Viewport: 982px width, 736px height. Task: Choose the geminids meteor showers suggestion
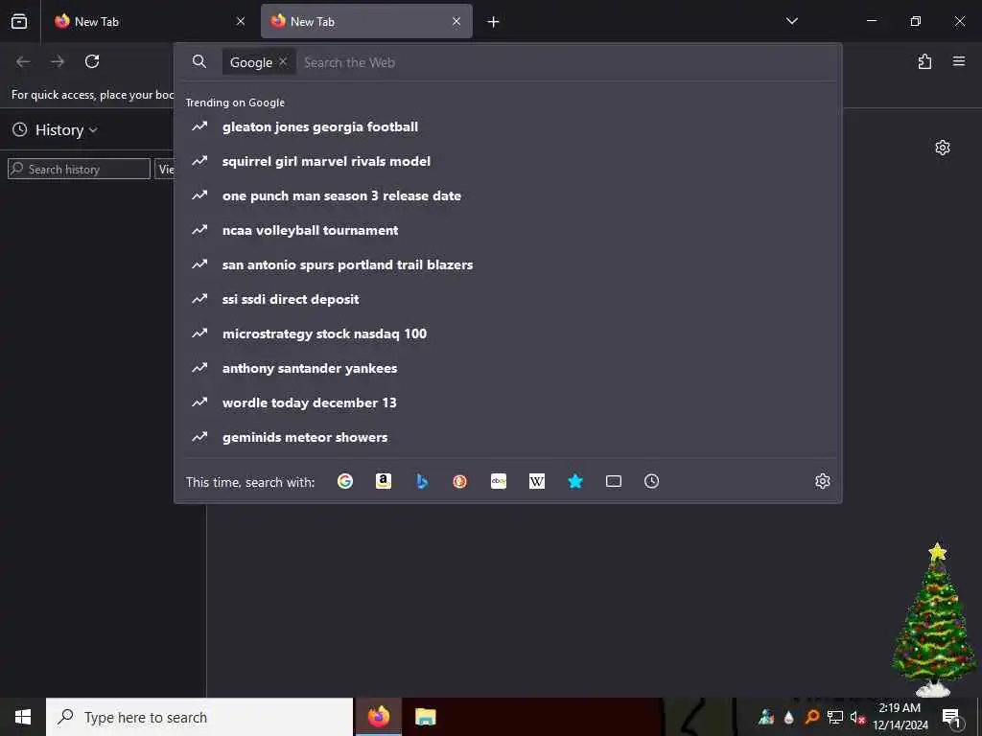[510, 437]
